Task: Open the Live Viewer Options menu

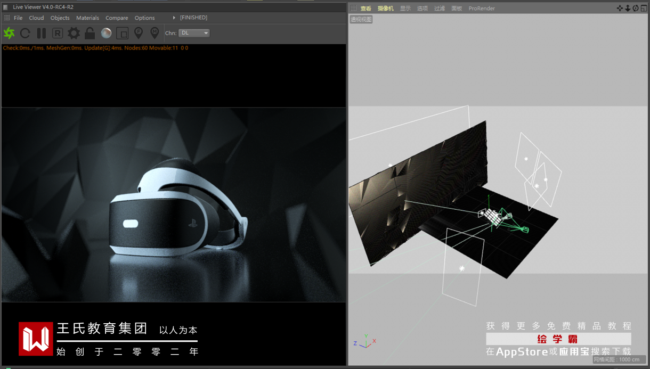Action: point(144,18)
